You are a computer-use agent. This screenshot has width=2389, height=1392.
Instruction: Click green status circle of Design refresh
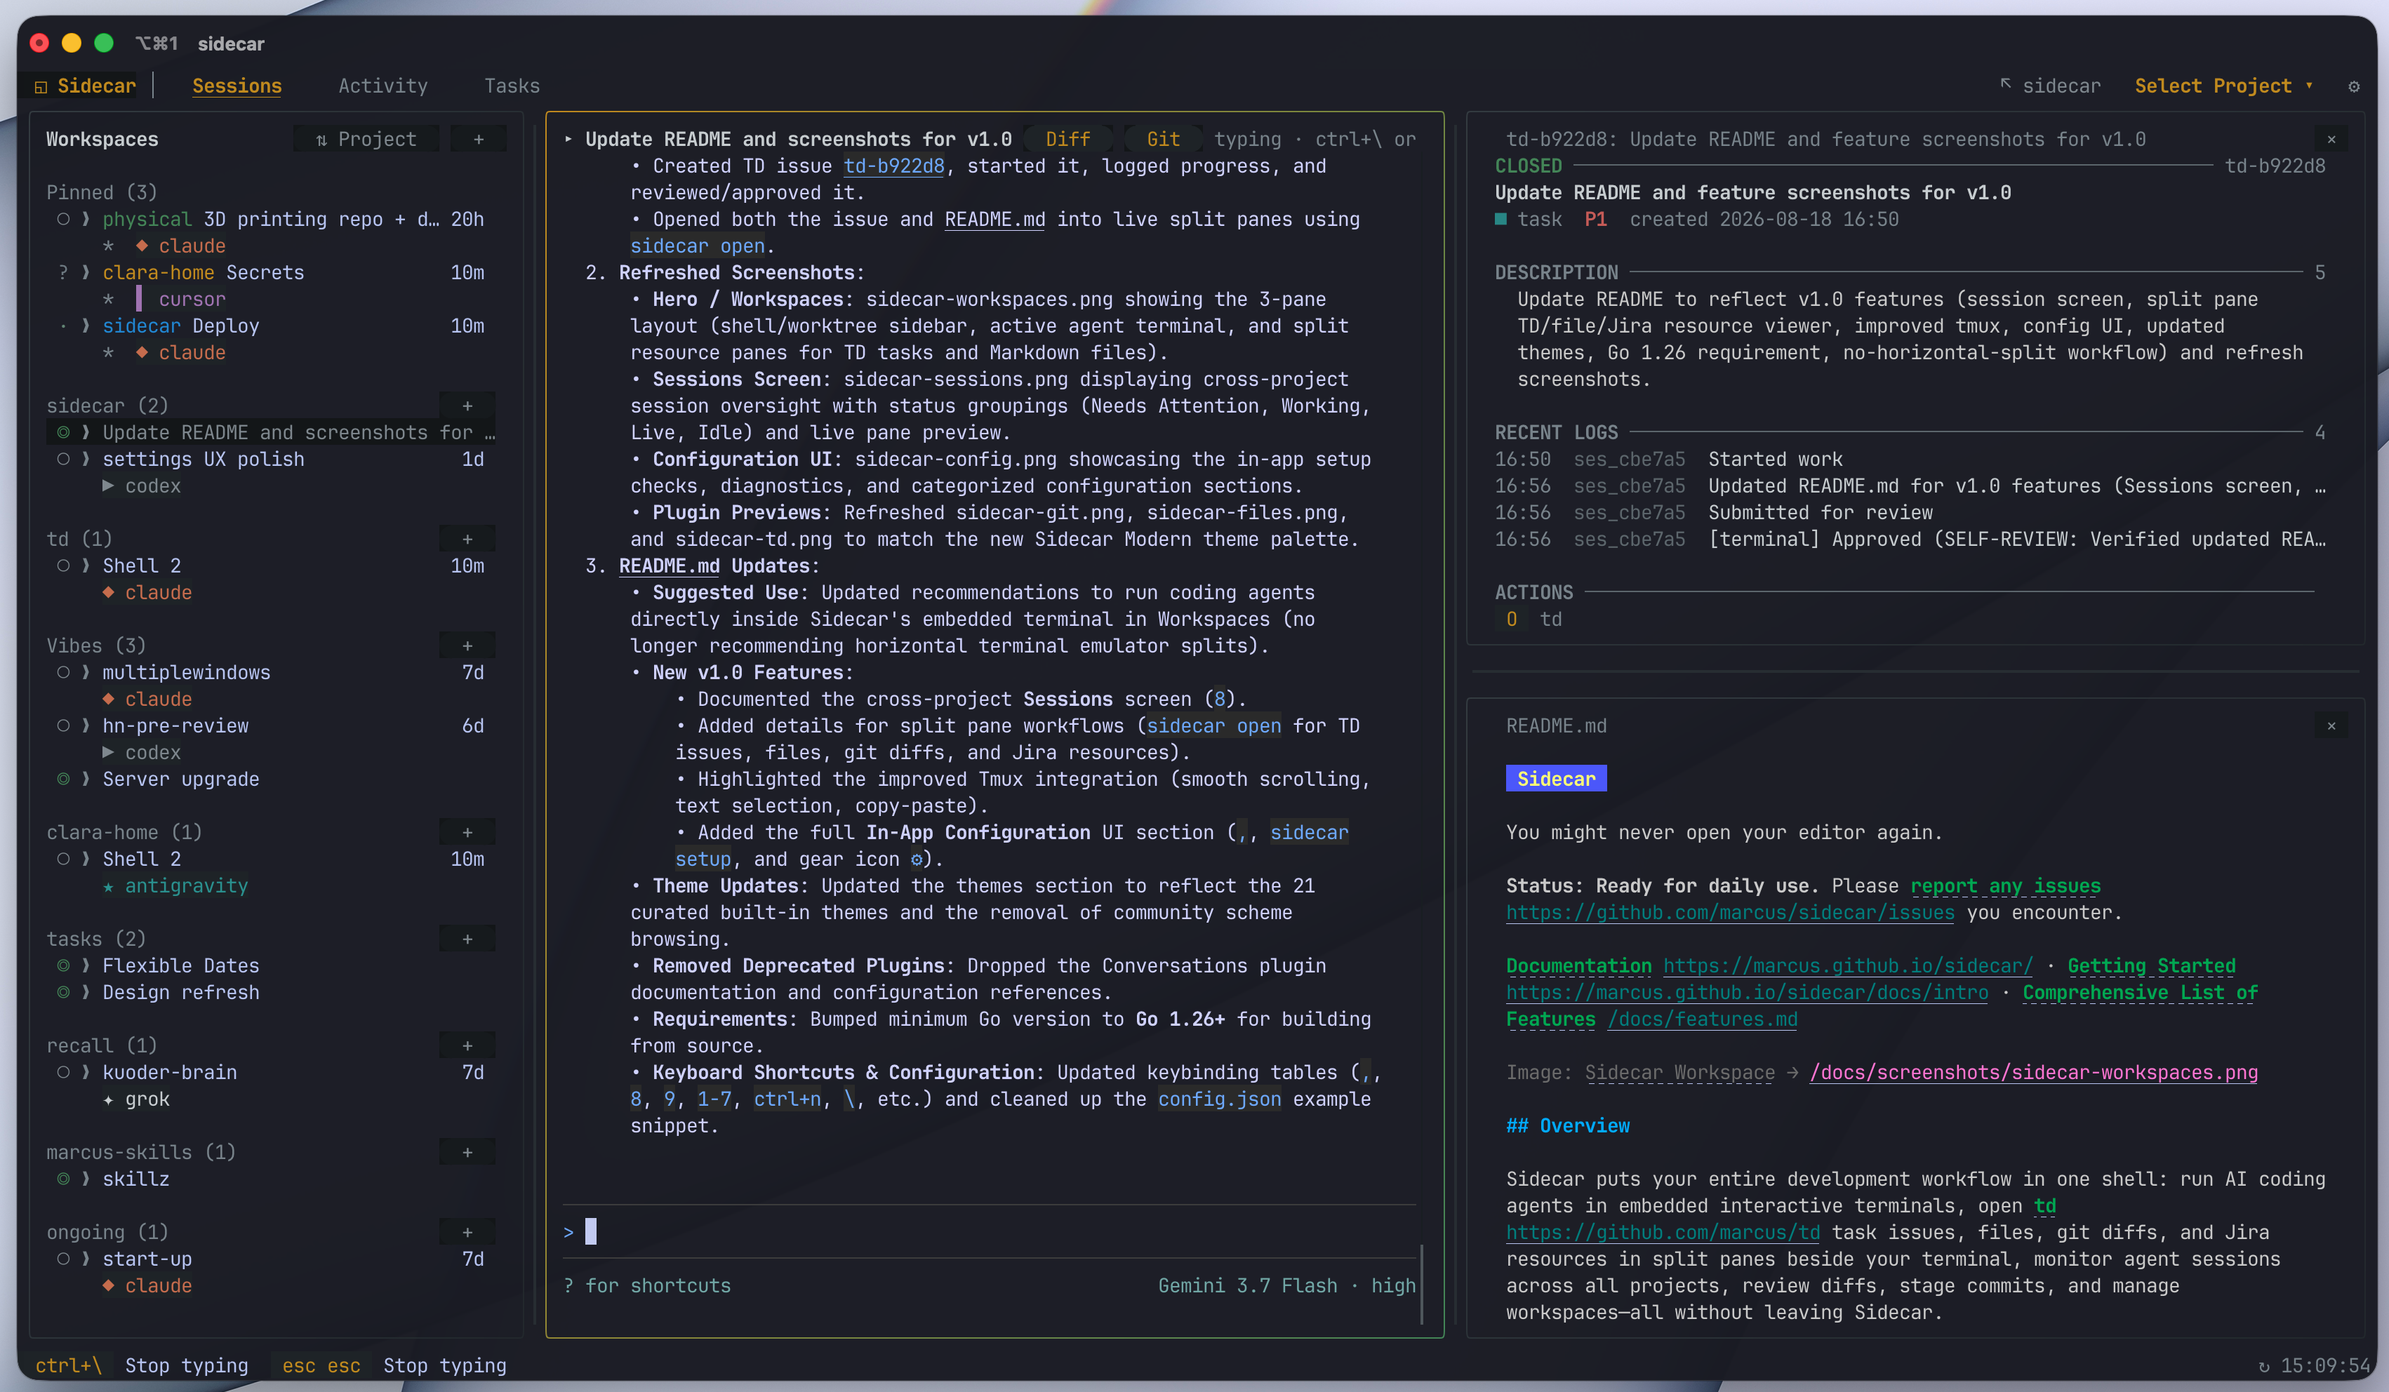click(62, 992)
